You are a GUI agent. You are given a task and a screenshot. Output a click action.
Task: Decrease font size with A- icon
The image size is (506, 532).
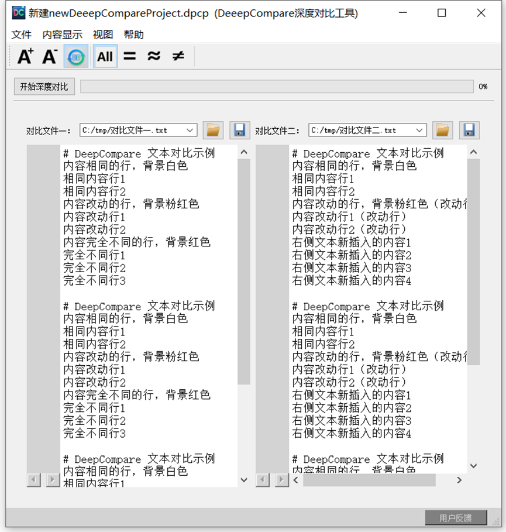pos(50,56)
